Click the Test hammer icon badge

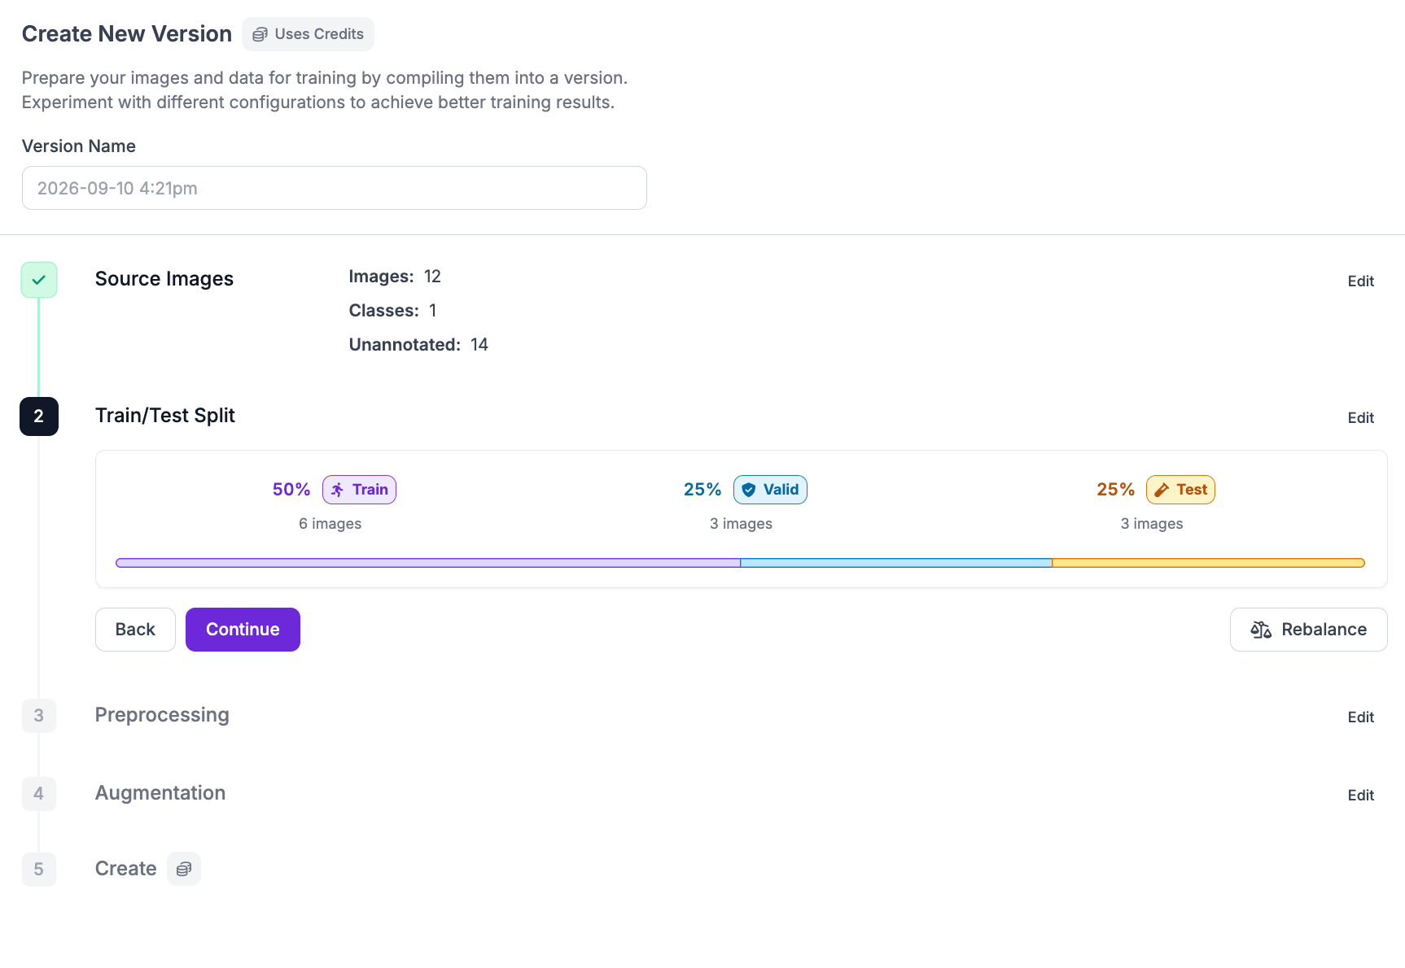1180,490
